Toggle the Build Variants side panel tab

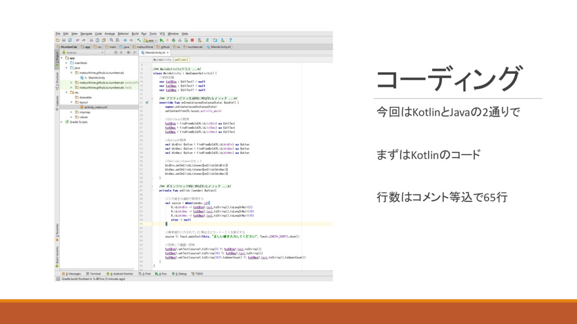[x=57, y=256]
